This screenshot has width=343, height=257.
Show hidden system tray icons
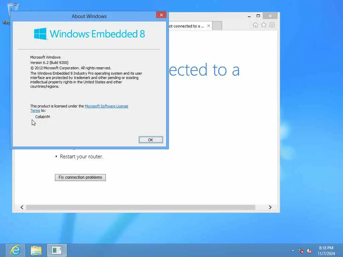[x=293, y=251]
